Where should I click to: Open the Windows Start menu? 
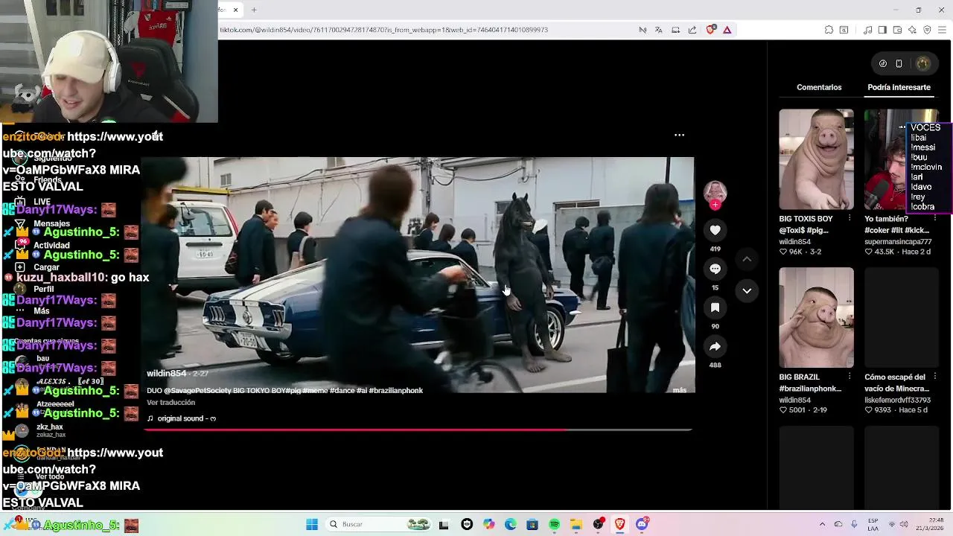(312, 524)
